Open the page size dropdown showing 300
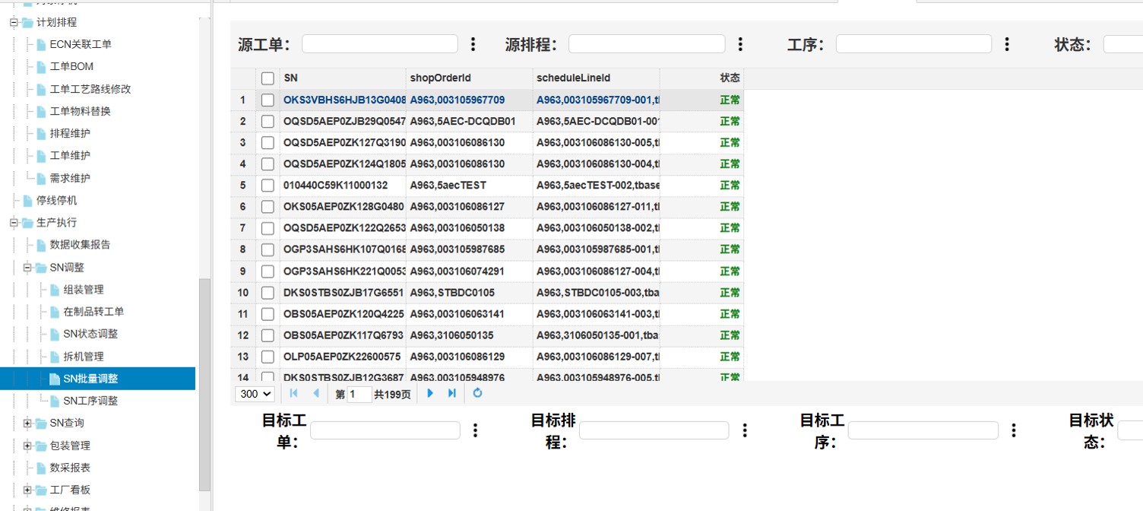Viewport: 1143px width, 511px height. tap(255, 394)
